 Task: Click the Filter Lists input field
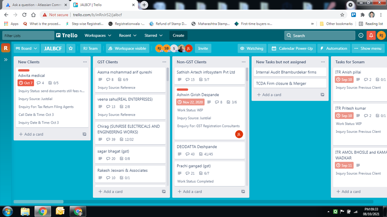(x=28, y=36)
